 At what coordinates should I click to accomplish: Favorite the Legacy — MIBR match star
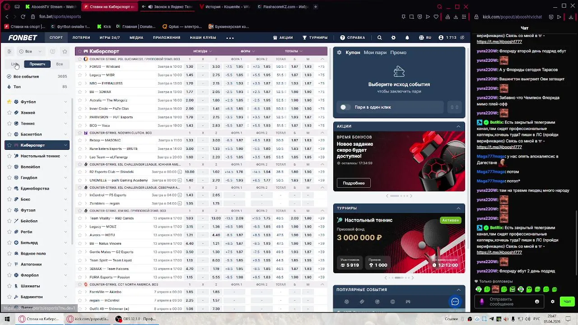(80, 75)
